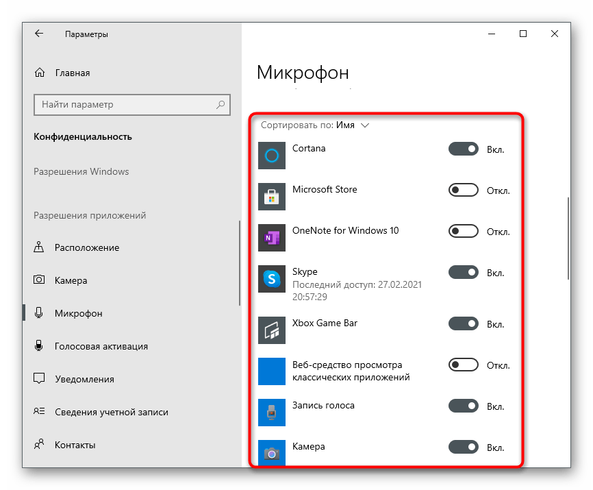Disable microphone access for Cortana
593x490 pixels.
point(463,149)
